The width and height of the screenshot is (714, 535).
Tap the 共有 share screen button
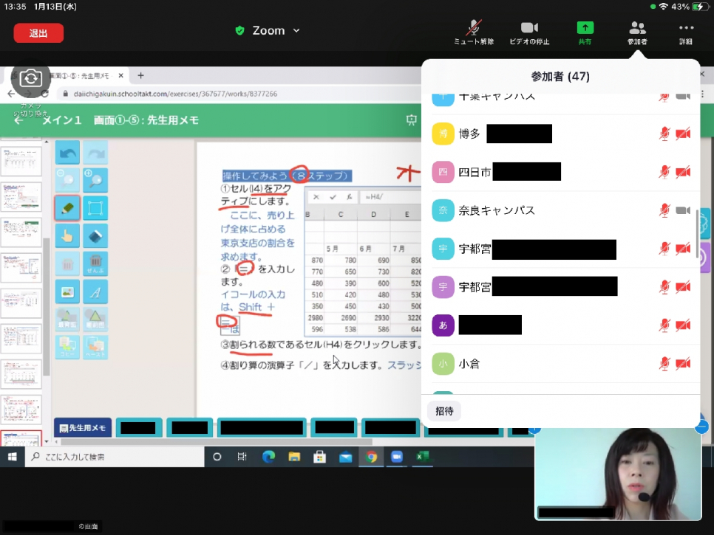(585, 33)
